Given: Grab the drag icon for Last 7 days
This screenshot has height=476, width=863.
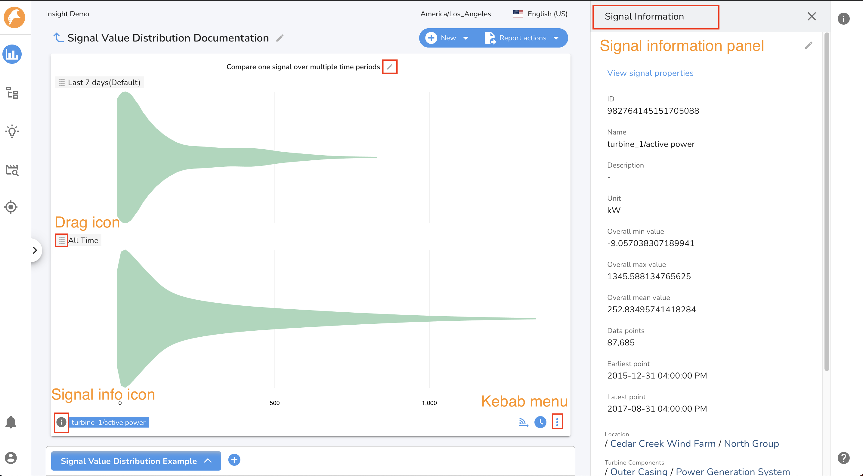Looking at the screenshot, I should tap(62, 82).
